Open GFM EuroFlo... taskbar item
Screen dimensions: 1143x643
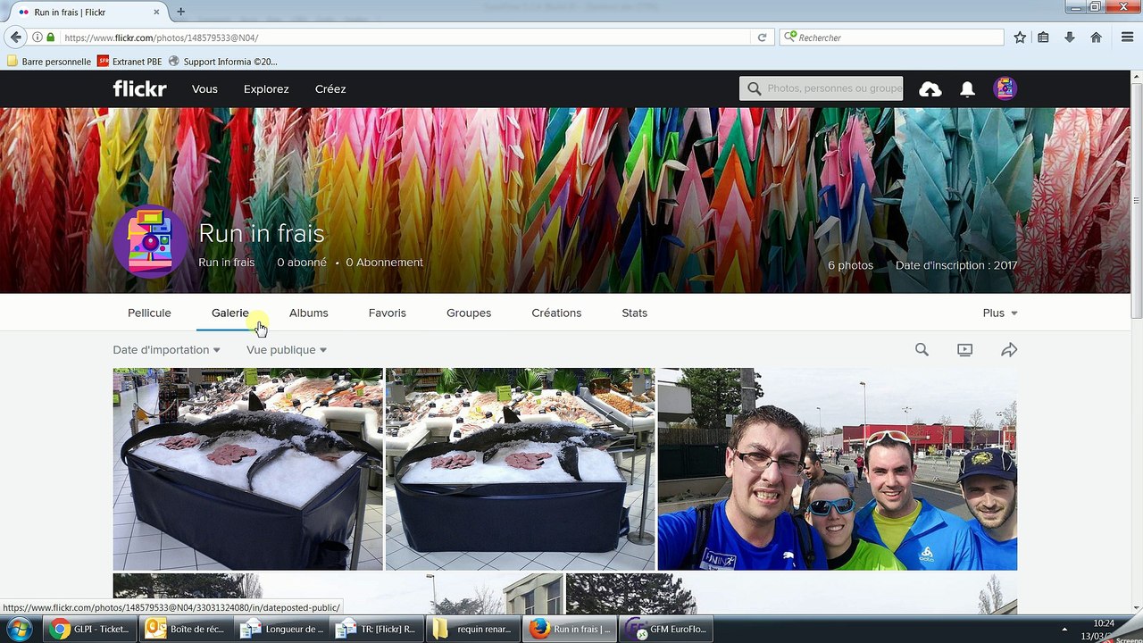pos(664,629)
